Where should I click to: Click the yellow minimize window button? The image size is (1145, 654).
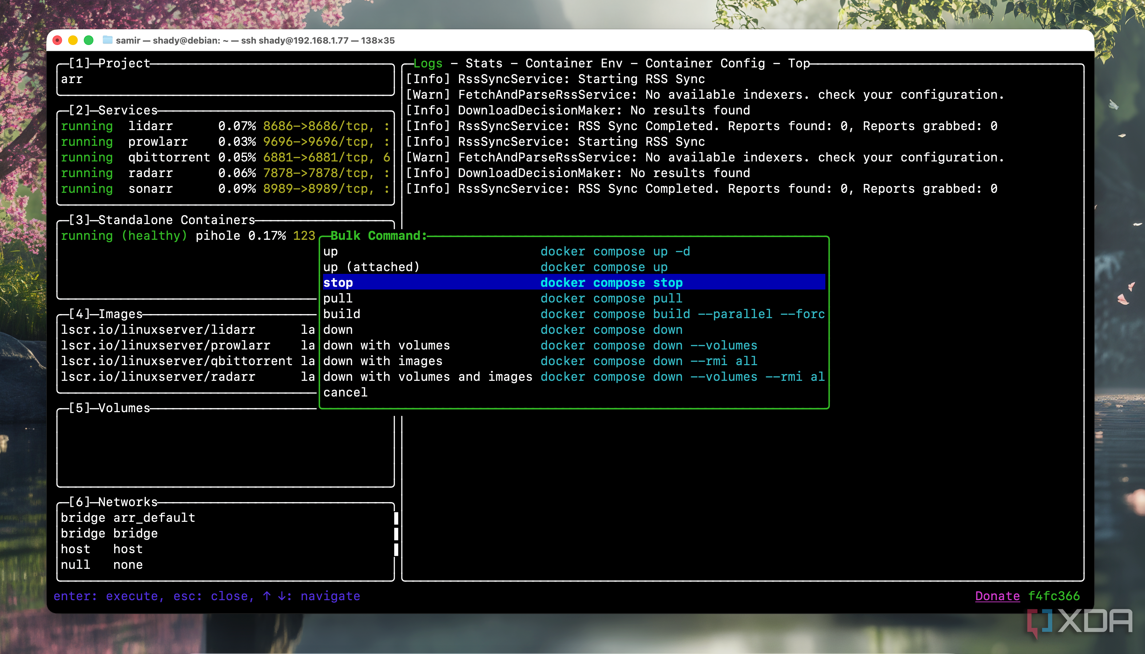pos(73,40)
